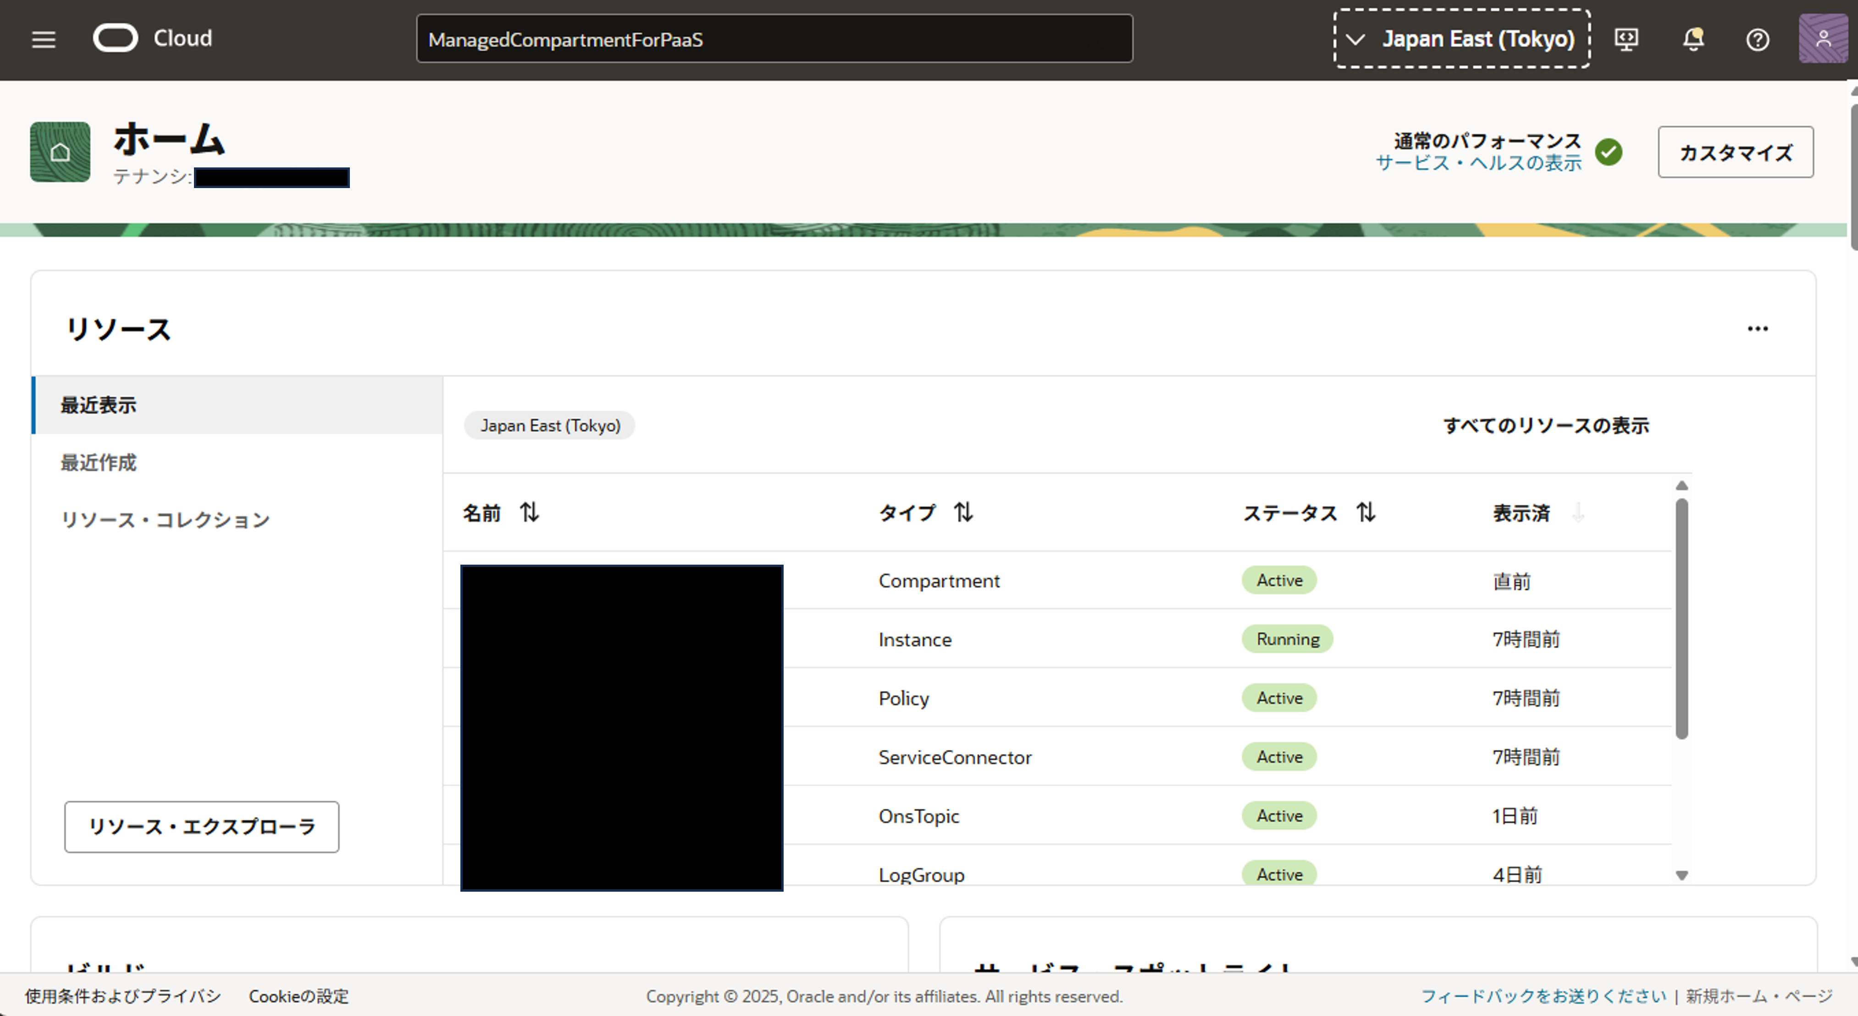Switch to the リソース・コレクション tab
This screenshot has height=1016, width=1858.
pos(165,519)
